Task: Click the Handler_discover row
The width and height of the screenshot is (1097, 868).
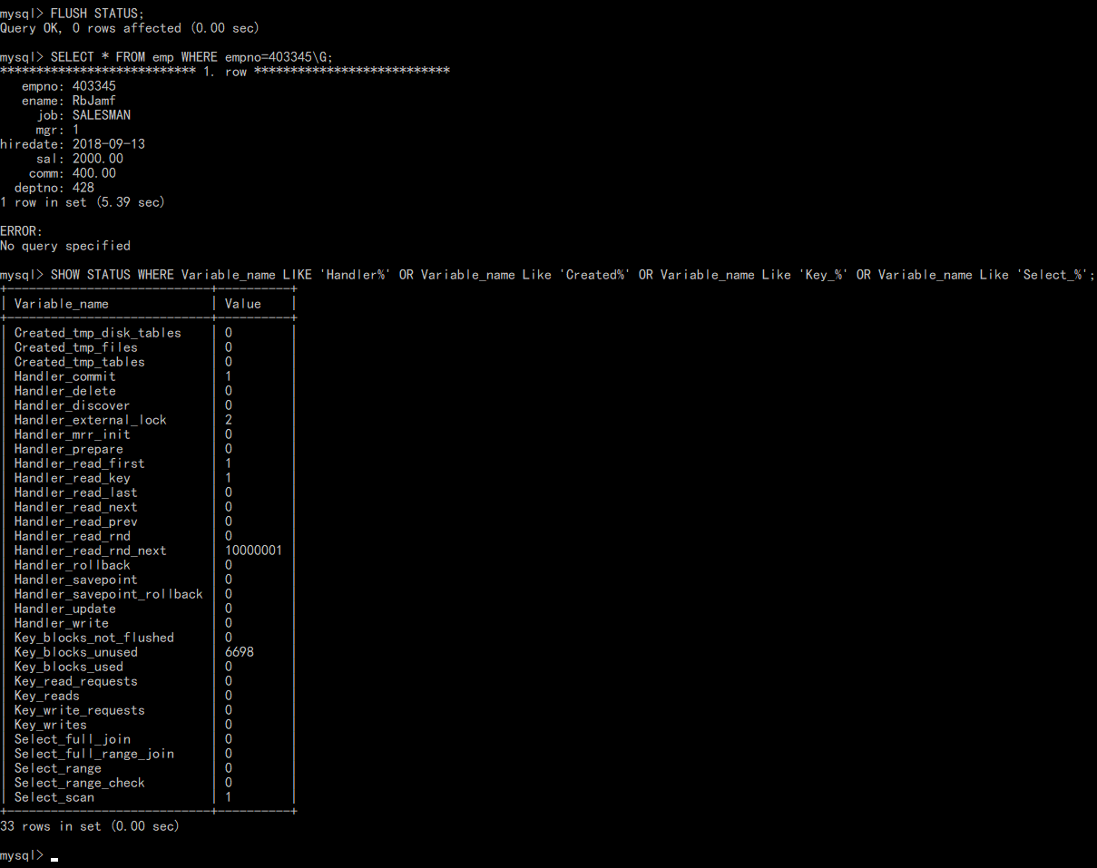Action: click(148, 405)
